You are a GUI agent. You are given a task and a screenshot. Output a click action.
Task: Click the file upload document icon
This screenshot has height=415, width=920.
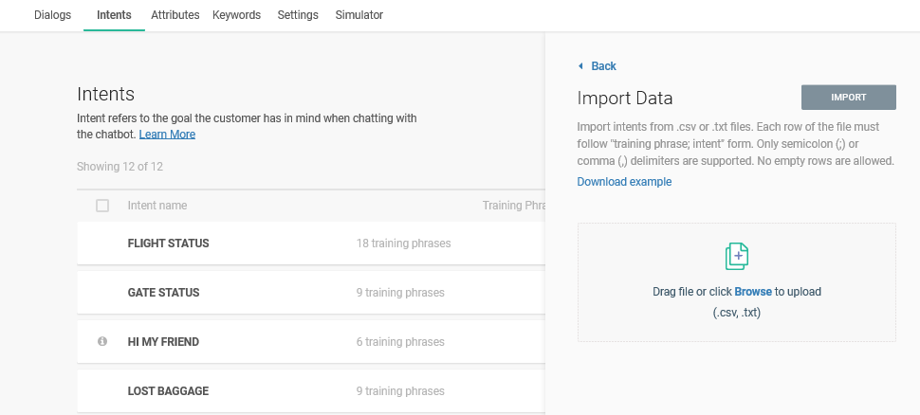pyautogui.click(x=737, y=256)
